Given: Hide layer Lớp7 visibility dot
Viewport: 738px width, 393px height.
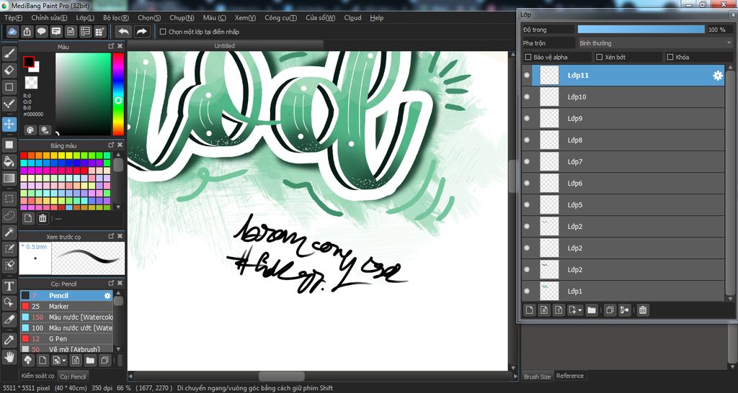Looking at the screenshot, I should [x=527, y=162].
